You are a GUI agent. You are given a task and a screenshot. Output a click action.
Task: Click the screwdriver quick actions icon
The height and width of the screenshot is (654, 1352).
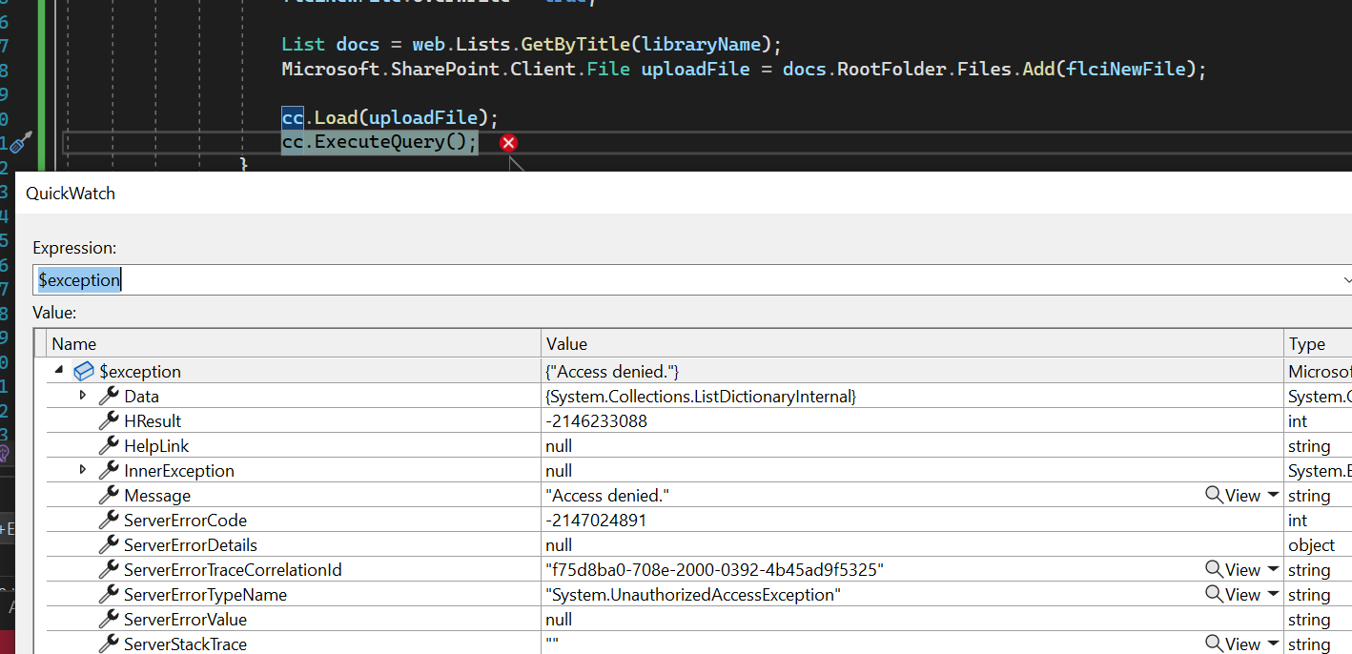click(x=22, y=142)
